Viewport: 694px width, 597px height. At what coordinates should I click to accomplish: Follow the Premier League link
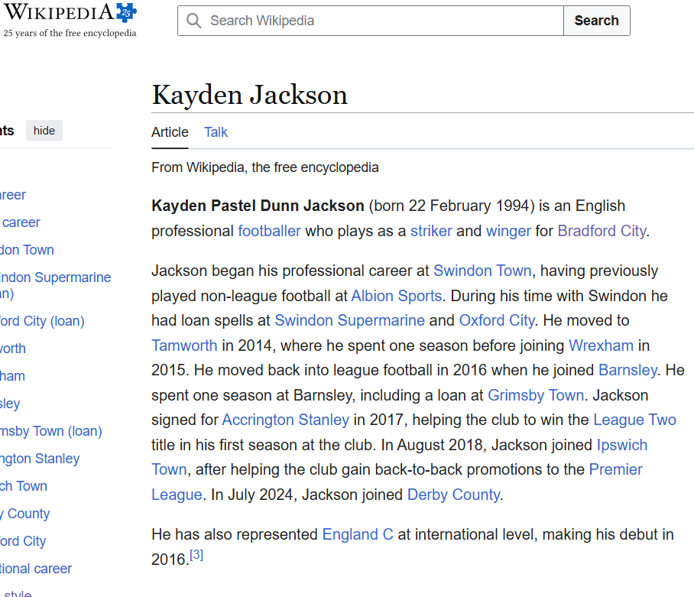(x=616, y=469)
